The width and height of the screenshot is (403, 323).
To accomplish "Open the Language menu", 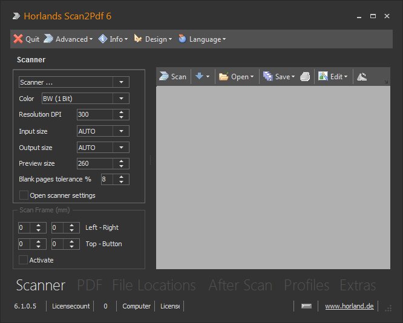I will [202, 39].
